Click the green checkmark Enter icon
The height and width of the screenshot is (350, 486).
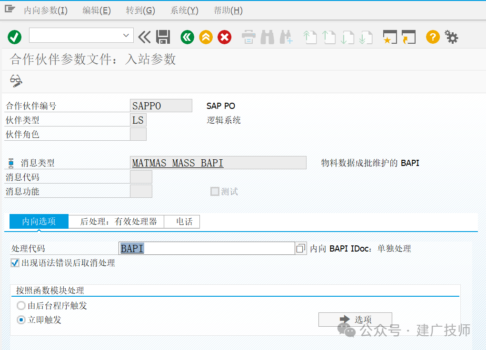coord(14,37)
